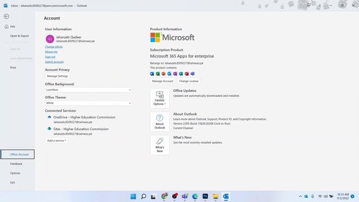This screenshot has width=359, height=202.
Task: Click the Sites SharePoint icon
Action: 49,128
